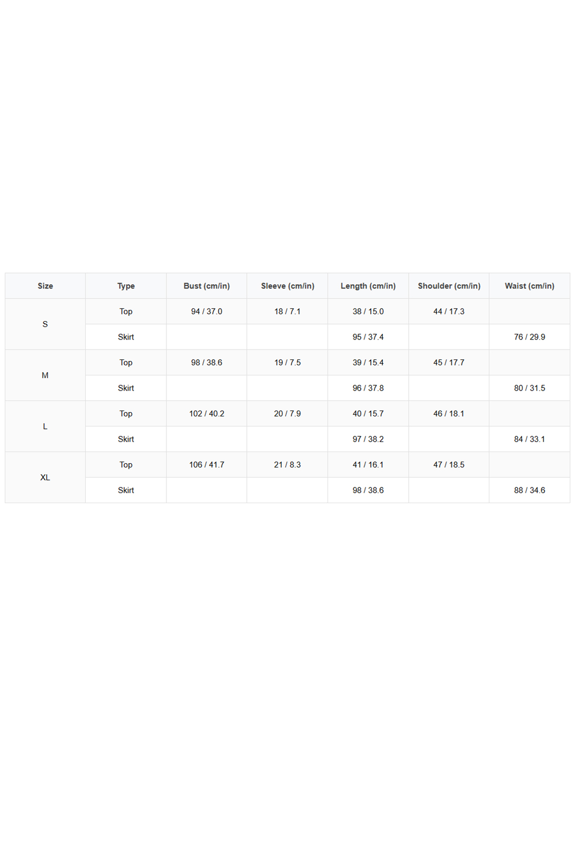Click bust value 94 / 37.0
The image size is (573, 859).
(206, 312)
